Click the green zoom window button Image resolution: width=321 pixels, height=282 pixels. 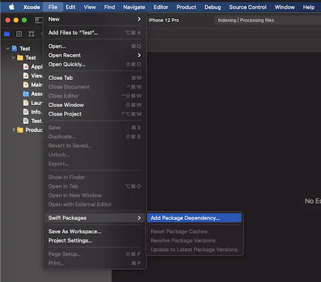click(24, 20)
